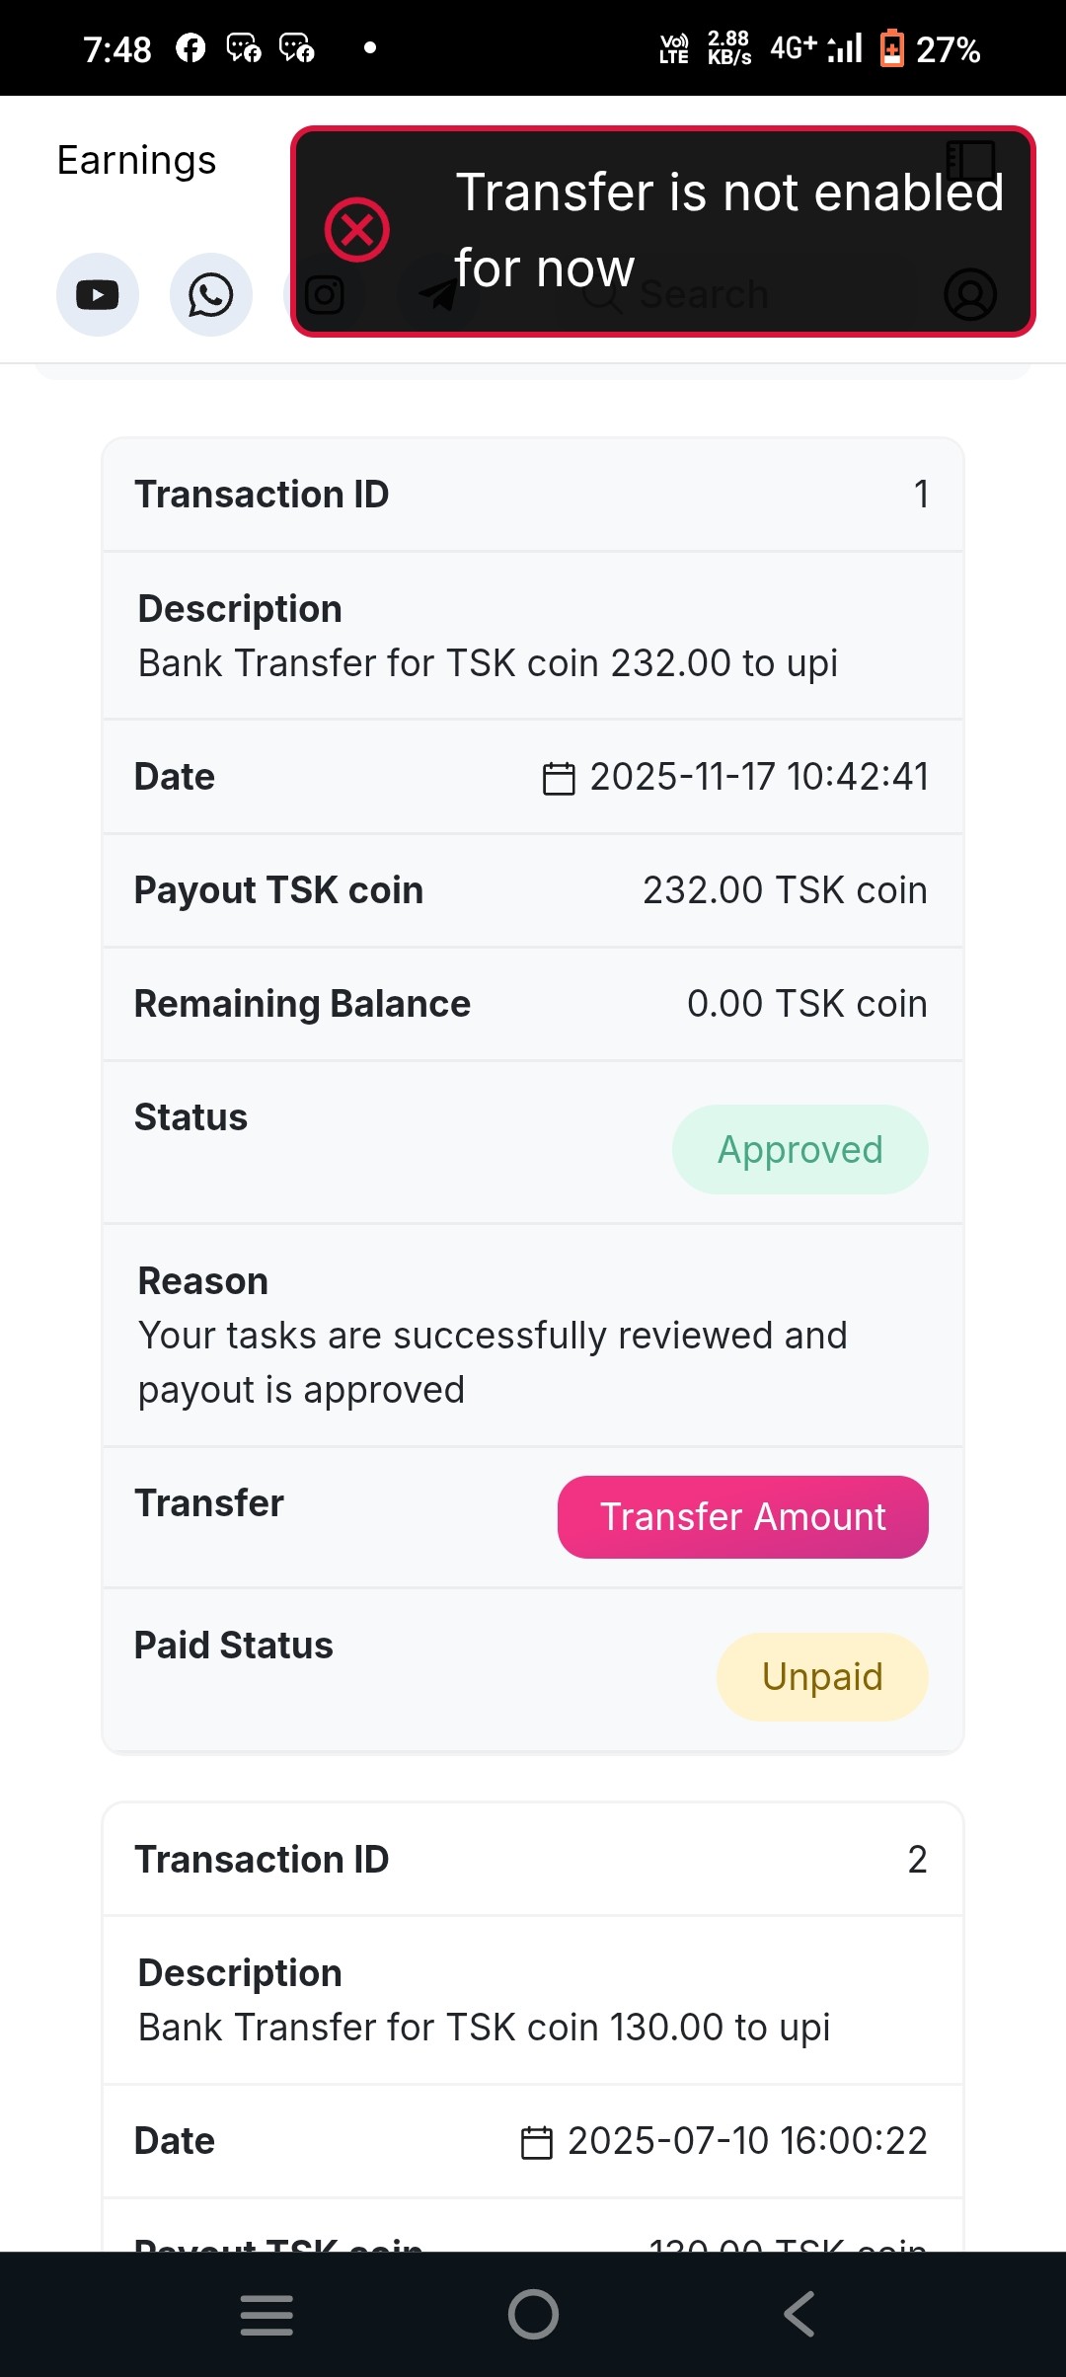Toggle the sidebar panel icon
1066x2377 pixels.
[970, 160]
